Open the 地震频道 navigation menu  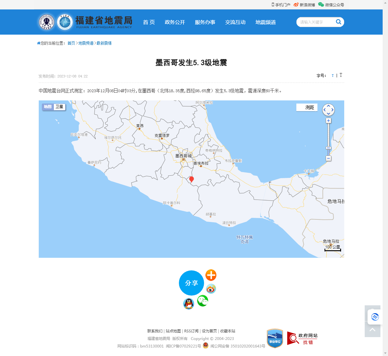pyautogui.click(x=265, y=22)
